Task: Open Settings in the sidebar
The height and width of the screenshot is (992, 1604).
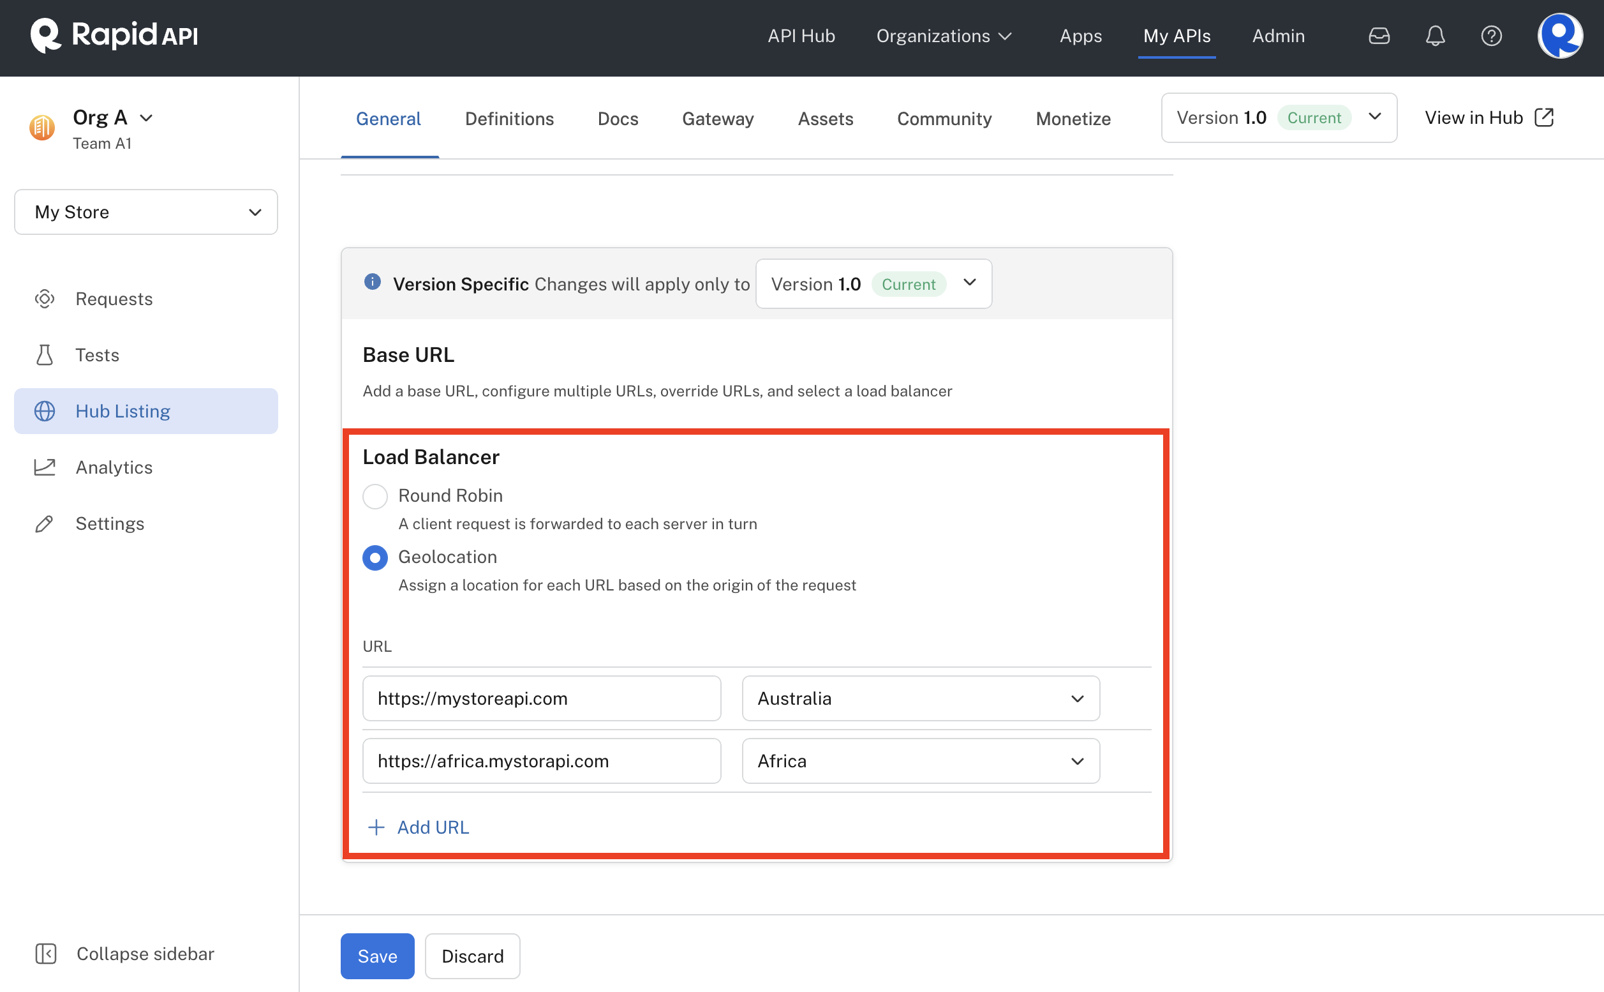Action: (145, 523)
